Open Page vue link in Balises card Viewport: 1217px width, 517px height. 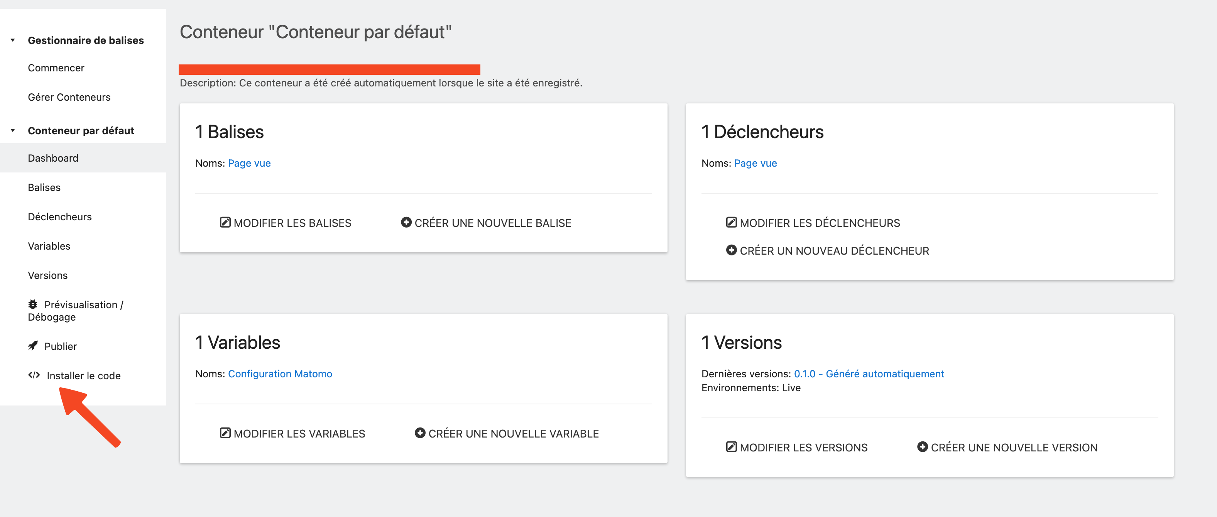(249, 163)
